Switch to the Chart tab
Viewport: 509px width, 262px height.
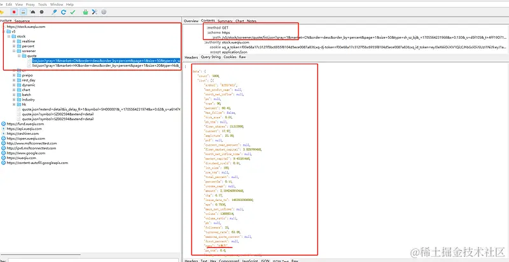pyautogui.click(x=240, y=21)
